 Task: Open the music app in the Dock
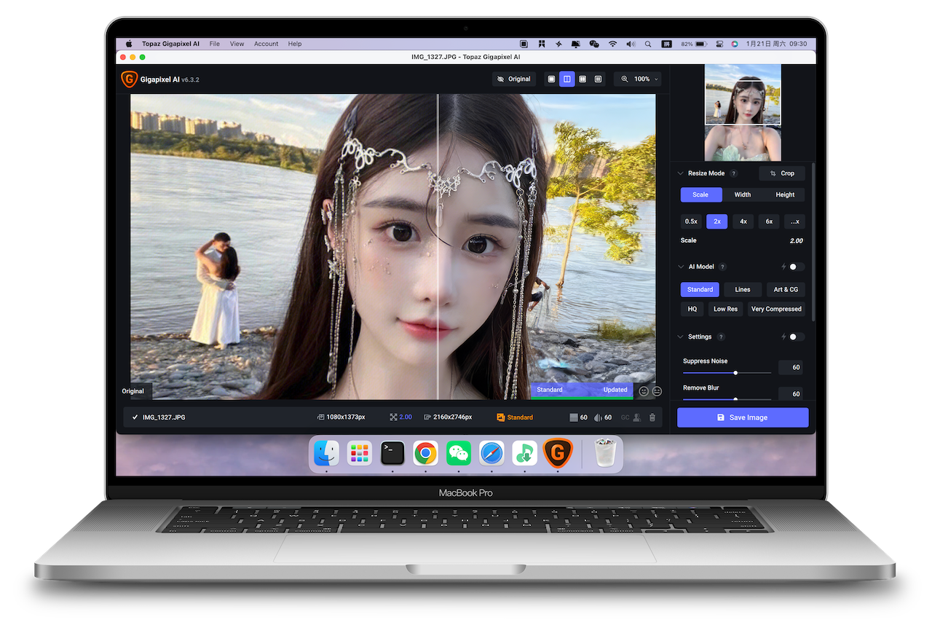(525, 453)
